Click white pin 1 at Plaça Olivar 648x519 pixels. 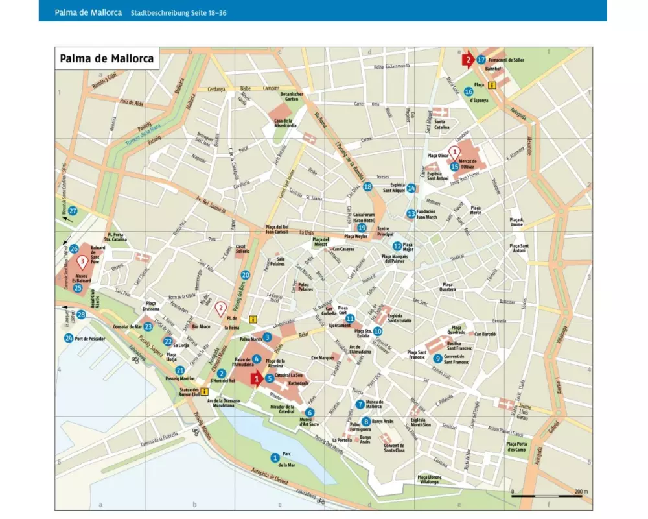click(456, 152)
